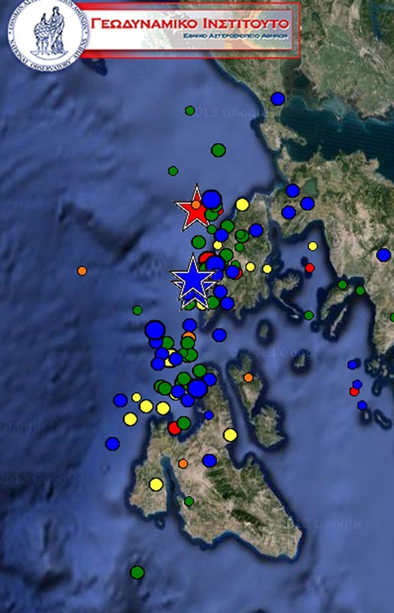Select the southernmost green dot on Kefalonia island
The height and width of the screenshot is (613, 394).
[189, 501]
